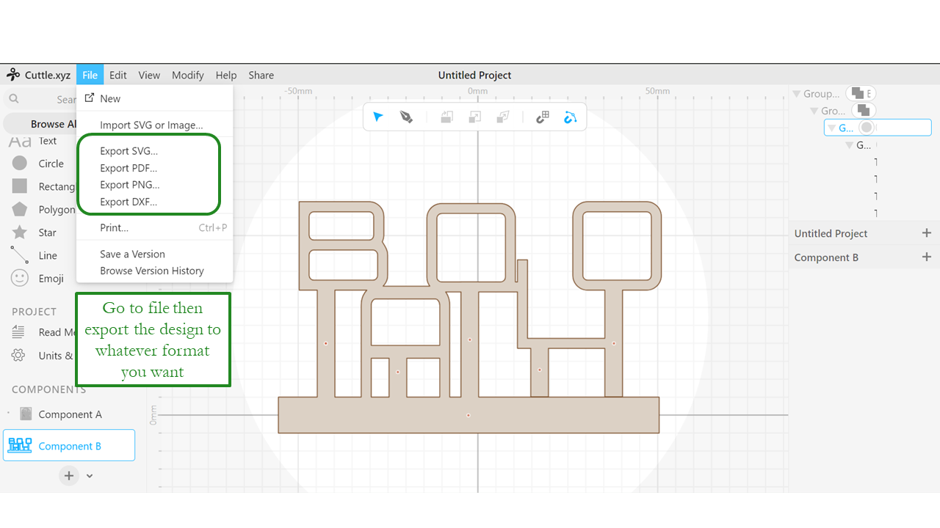This screenshot has height=528, width=940.
Task: Click the Component B panel heading
Action: (826, 257)
